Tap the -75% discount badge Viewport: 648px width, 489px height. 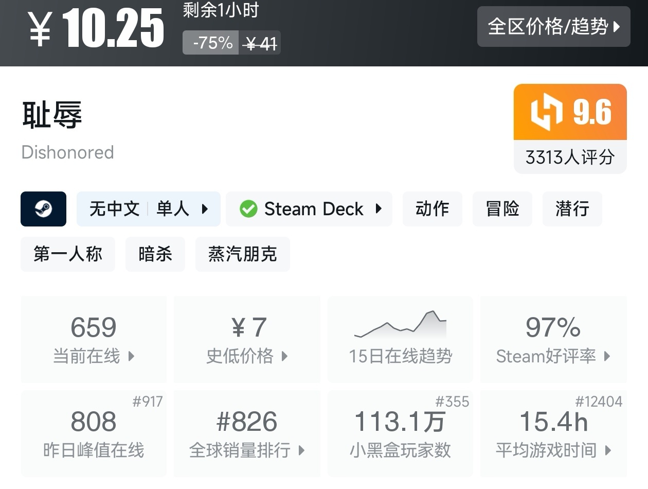[211, 43]
